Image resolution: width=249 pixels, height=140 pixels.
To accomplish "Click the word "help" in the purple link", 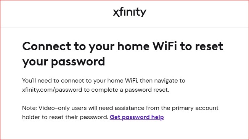I will (x=157, y=117).
